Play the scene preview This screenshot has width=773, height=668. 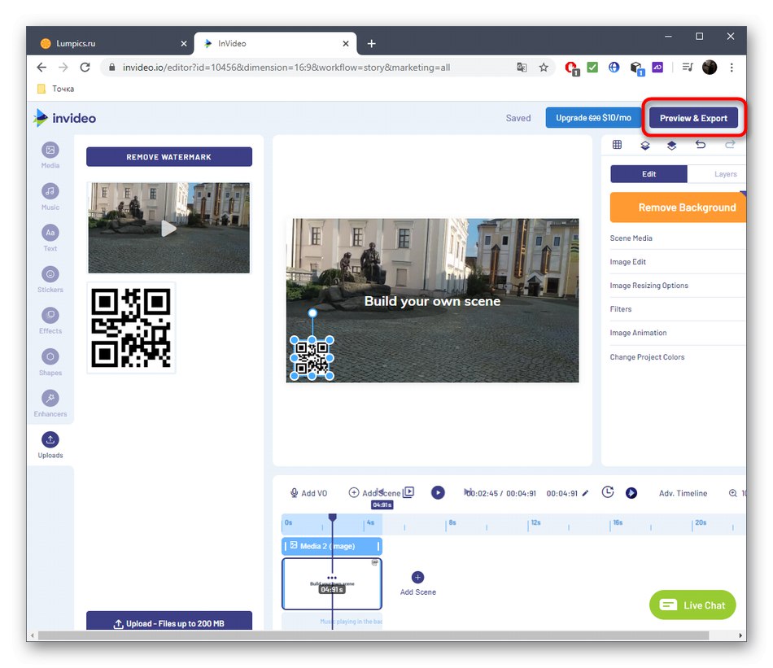click(438, 492)
